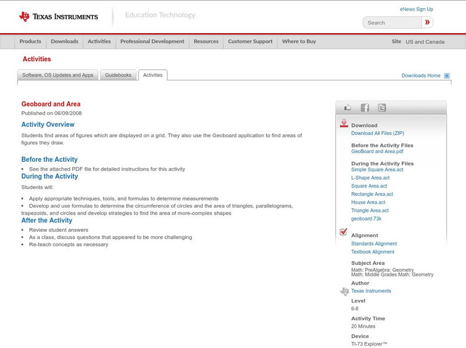The image size is (466, 348).
Task: Switch to Software, OS Updates and Apps tab
Action: click(58, 75)
